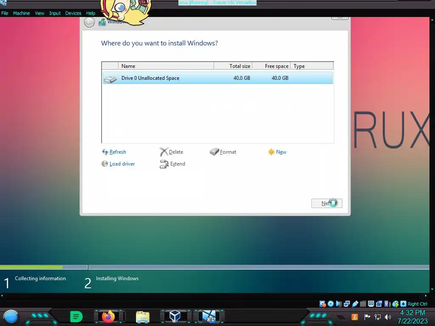Select the Drive 0 Unallocated Space row
This screenshot has height=326, width=435.
(218, 78)
